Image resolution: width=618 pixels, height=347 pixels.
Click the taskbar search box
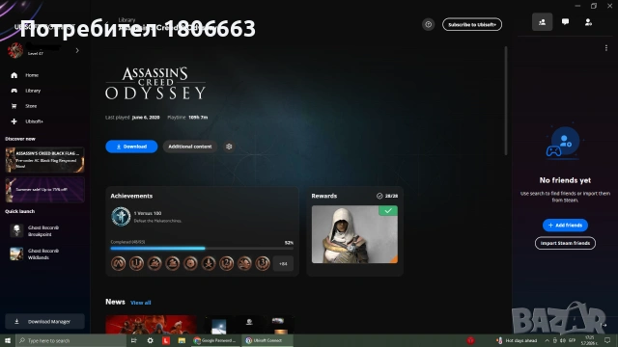(x=70, y=340)
